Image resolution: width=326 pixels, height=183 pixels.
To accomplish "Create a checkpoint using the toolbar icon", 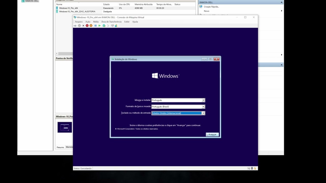I will click(x=104, y=26).
